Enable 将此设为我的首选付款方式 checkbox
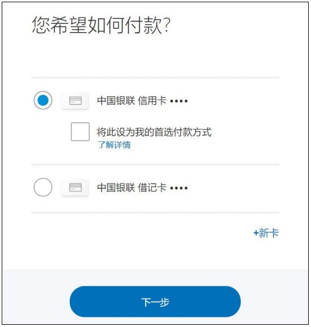Image resolution: width=311 pixels, height=327 pixels. click(80, 132)
